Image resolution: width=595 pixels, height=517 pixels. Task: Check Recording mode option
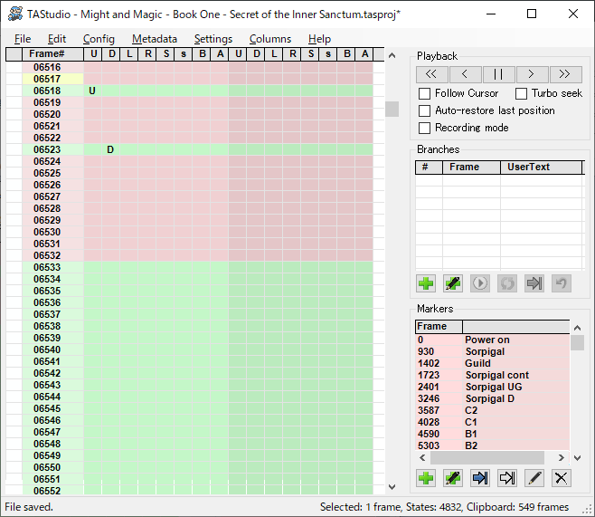pos(425,128)
